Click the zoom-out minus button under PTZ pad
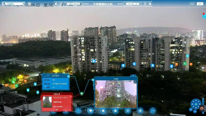206x116 pixels. (195, 111)
